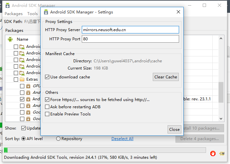Click the cache directory path text
Image resolution: width=230 pixels, height=164 pixels.
click(x=128, y=61)
